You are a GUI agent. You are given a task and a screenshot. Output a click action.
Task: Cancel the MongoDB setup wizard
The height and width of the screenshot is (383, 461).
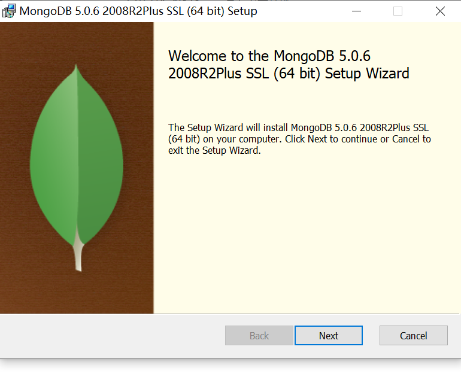coord(413,335)
